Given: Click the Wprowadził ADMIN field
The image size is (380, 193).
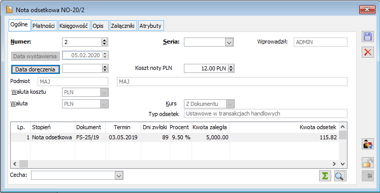Looking at the screenshot, I should coord(321,42).
